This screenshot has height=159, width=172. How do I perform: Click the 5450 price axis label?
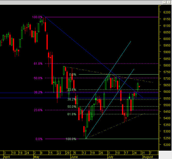(x=167, y=111)
